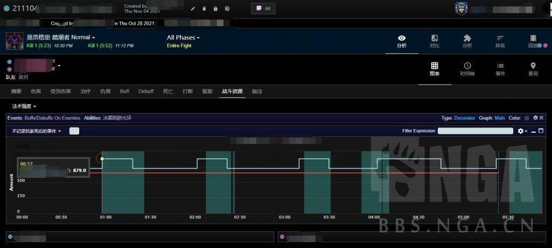Switch to the Debuff tab
Screen dimensions: 552x248
[x=146, y=91]
